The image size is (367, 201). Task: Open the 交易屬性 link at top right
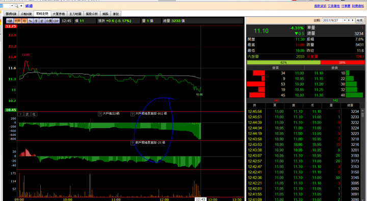[x=334, y=6]
